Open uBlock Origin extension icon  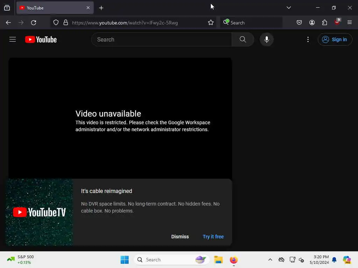[337, 22]
